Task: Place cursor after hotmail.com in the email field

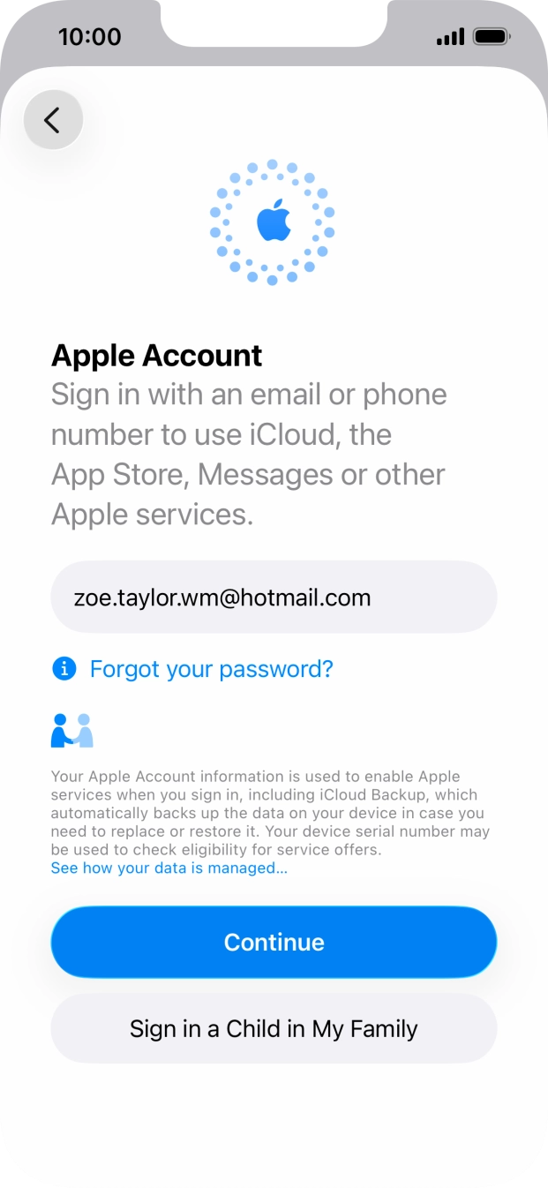Action: tap(372, 598)
